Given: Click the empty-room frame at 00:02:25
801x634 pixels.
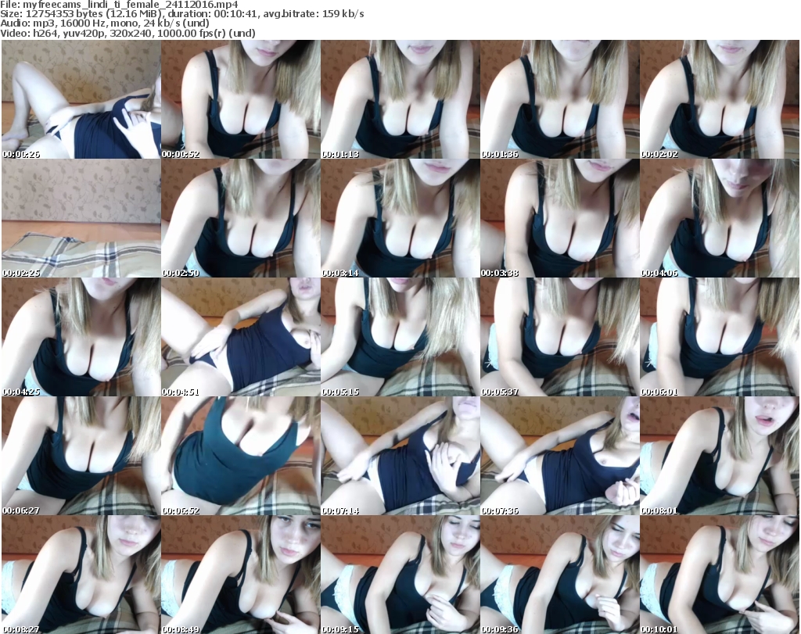Looking at the screenshot, I should tap(81, 218).
